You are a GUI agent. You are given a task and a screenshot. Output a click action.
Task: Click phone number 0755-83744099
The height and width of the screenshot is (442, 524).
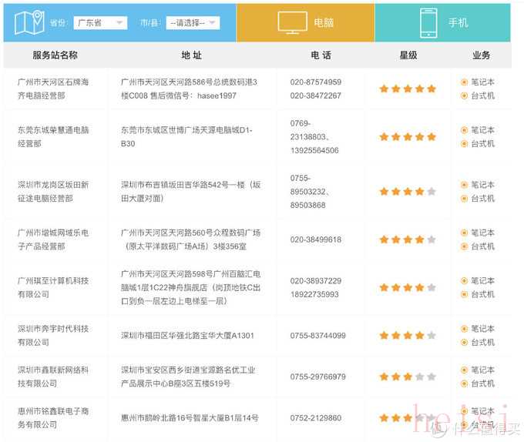coord(317,336)
